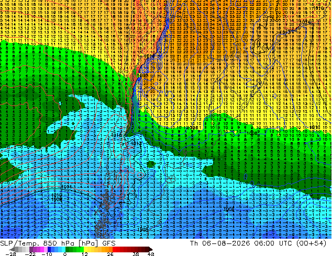Click the "0" tick label of the color legend
Image resolution: width=332 pixels, height=256 pixels.
[65, 254]
